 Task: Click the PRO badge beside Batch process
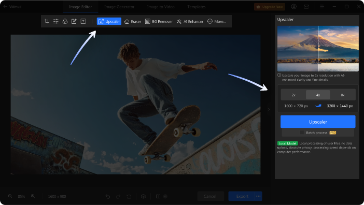[333, 133]
